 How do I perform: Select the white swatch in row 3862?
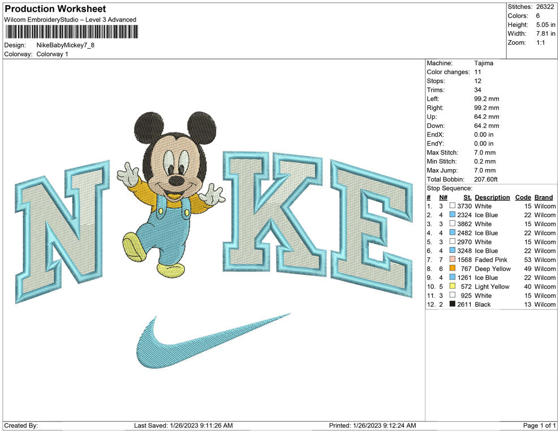(x=452, y=223)
